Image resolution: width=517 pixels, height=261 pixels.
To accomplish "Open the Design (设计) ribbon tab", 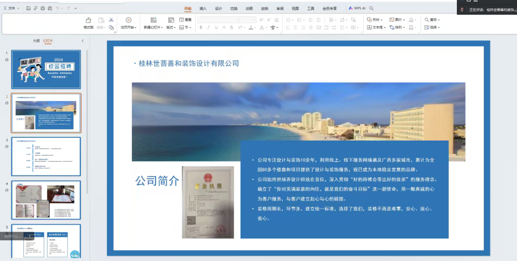I will tap(218, 9).
